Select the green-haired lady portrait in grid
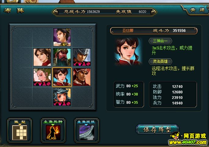The width and height of the screenshot is (209, 147). [x=42, y=77]
